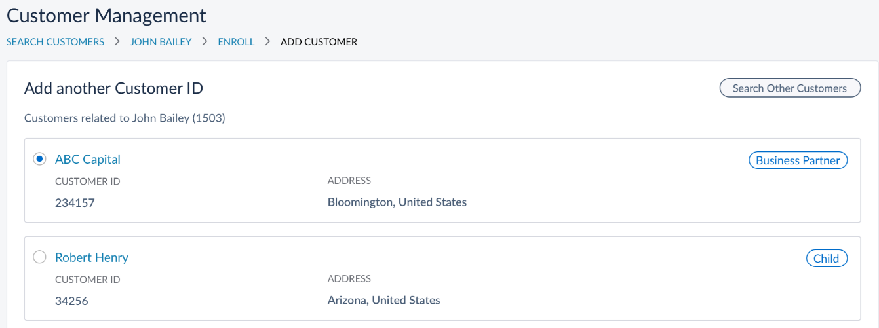Click the Bloomington, United States address
The width and height of the screenshot is (879, 328).
pos(397,202)
